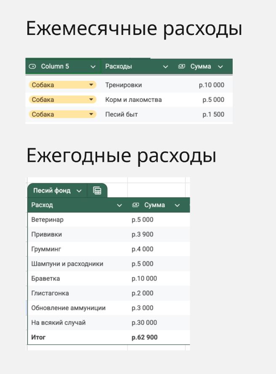Click the currency icon in the monthly Сумма header
The width and height of the screenshot is (276, 374).
[182, 67]
